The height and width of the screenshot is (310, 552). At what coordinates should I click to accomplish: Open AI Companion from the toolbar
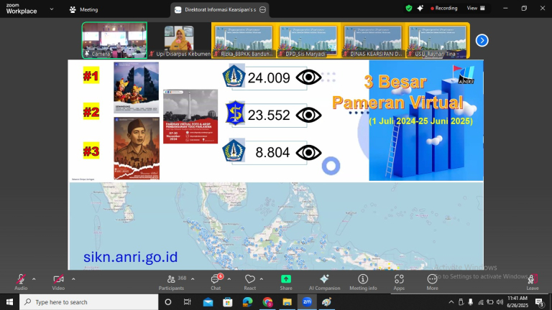coord(325,282)
